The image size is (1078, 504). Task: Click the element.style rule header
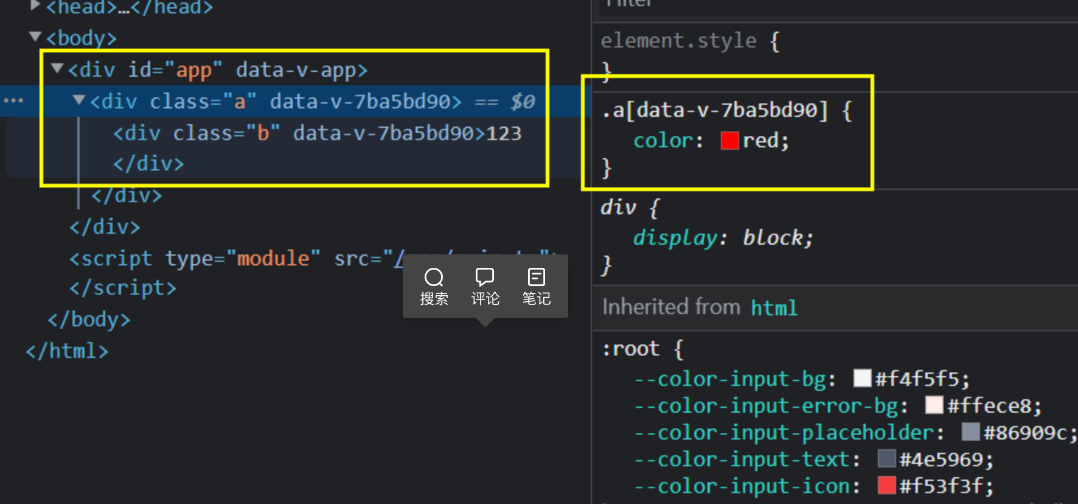click(x=690, y=41)
